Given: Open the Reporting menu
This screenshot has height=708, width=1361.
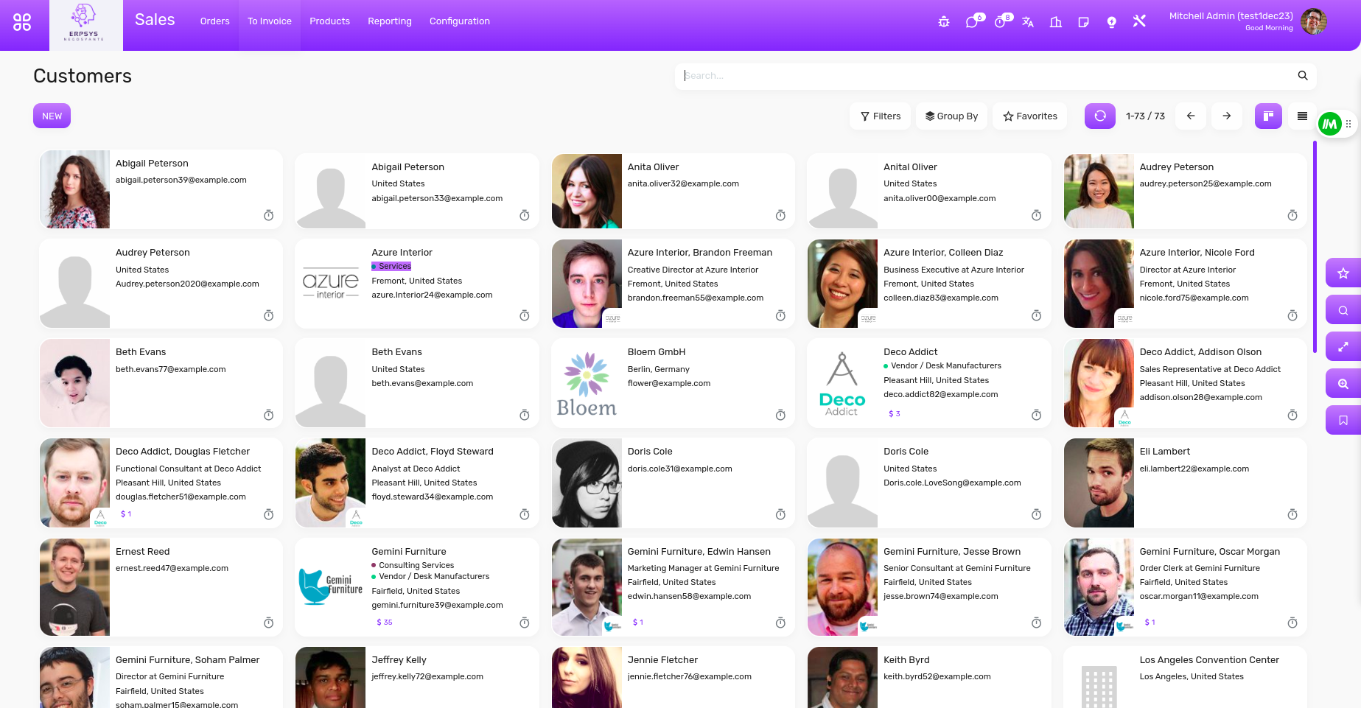Looking at the screenshot, I should 389,21.
